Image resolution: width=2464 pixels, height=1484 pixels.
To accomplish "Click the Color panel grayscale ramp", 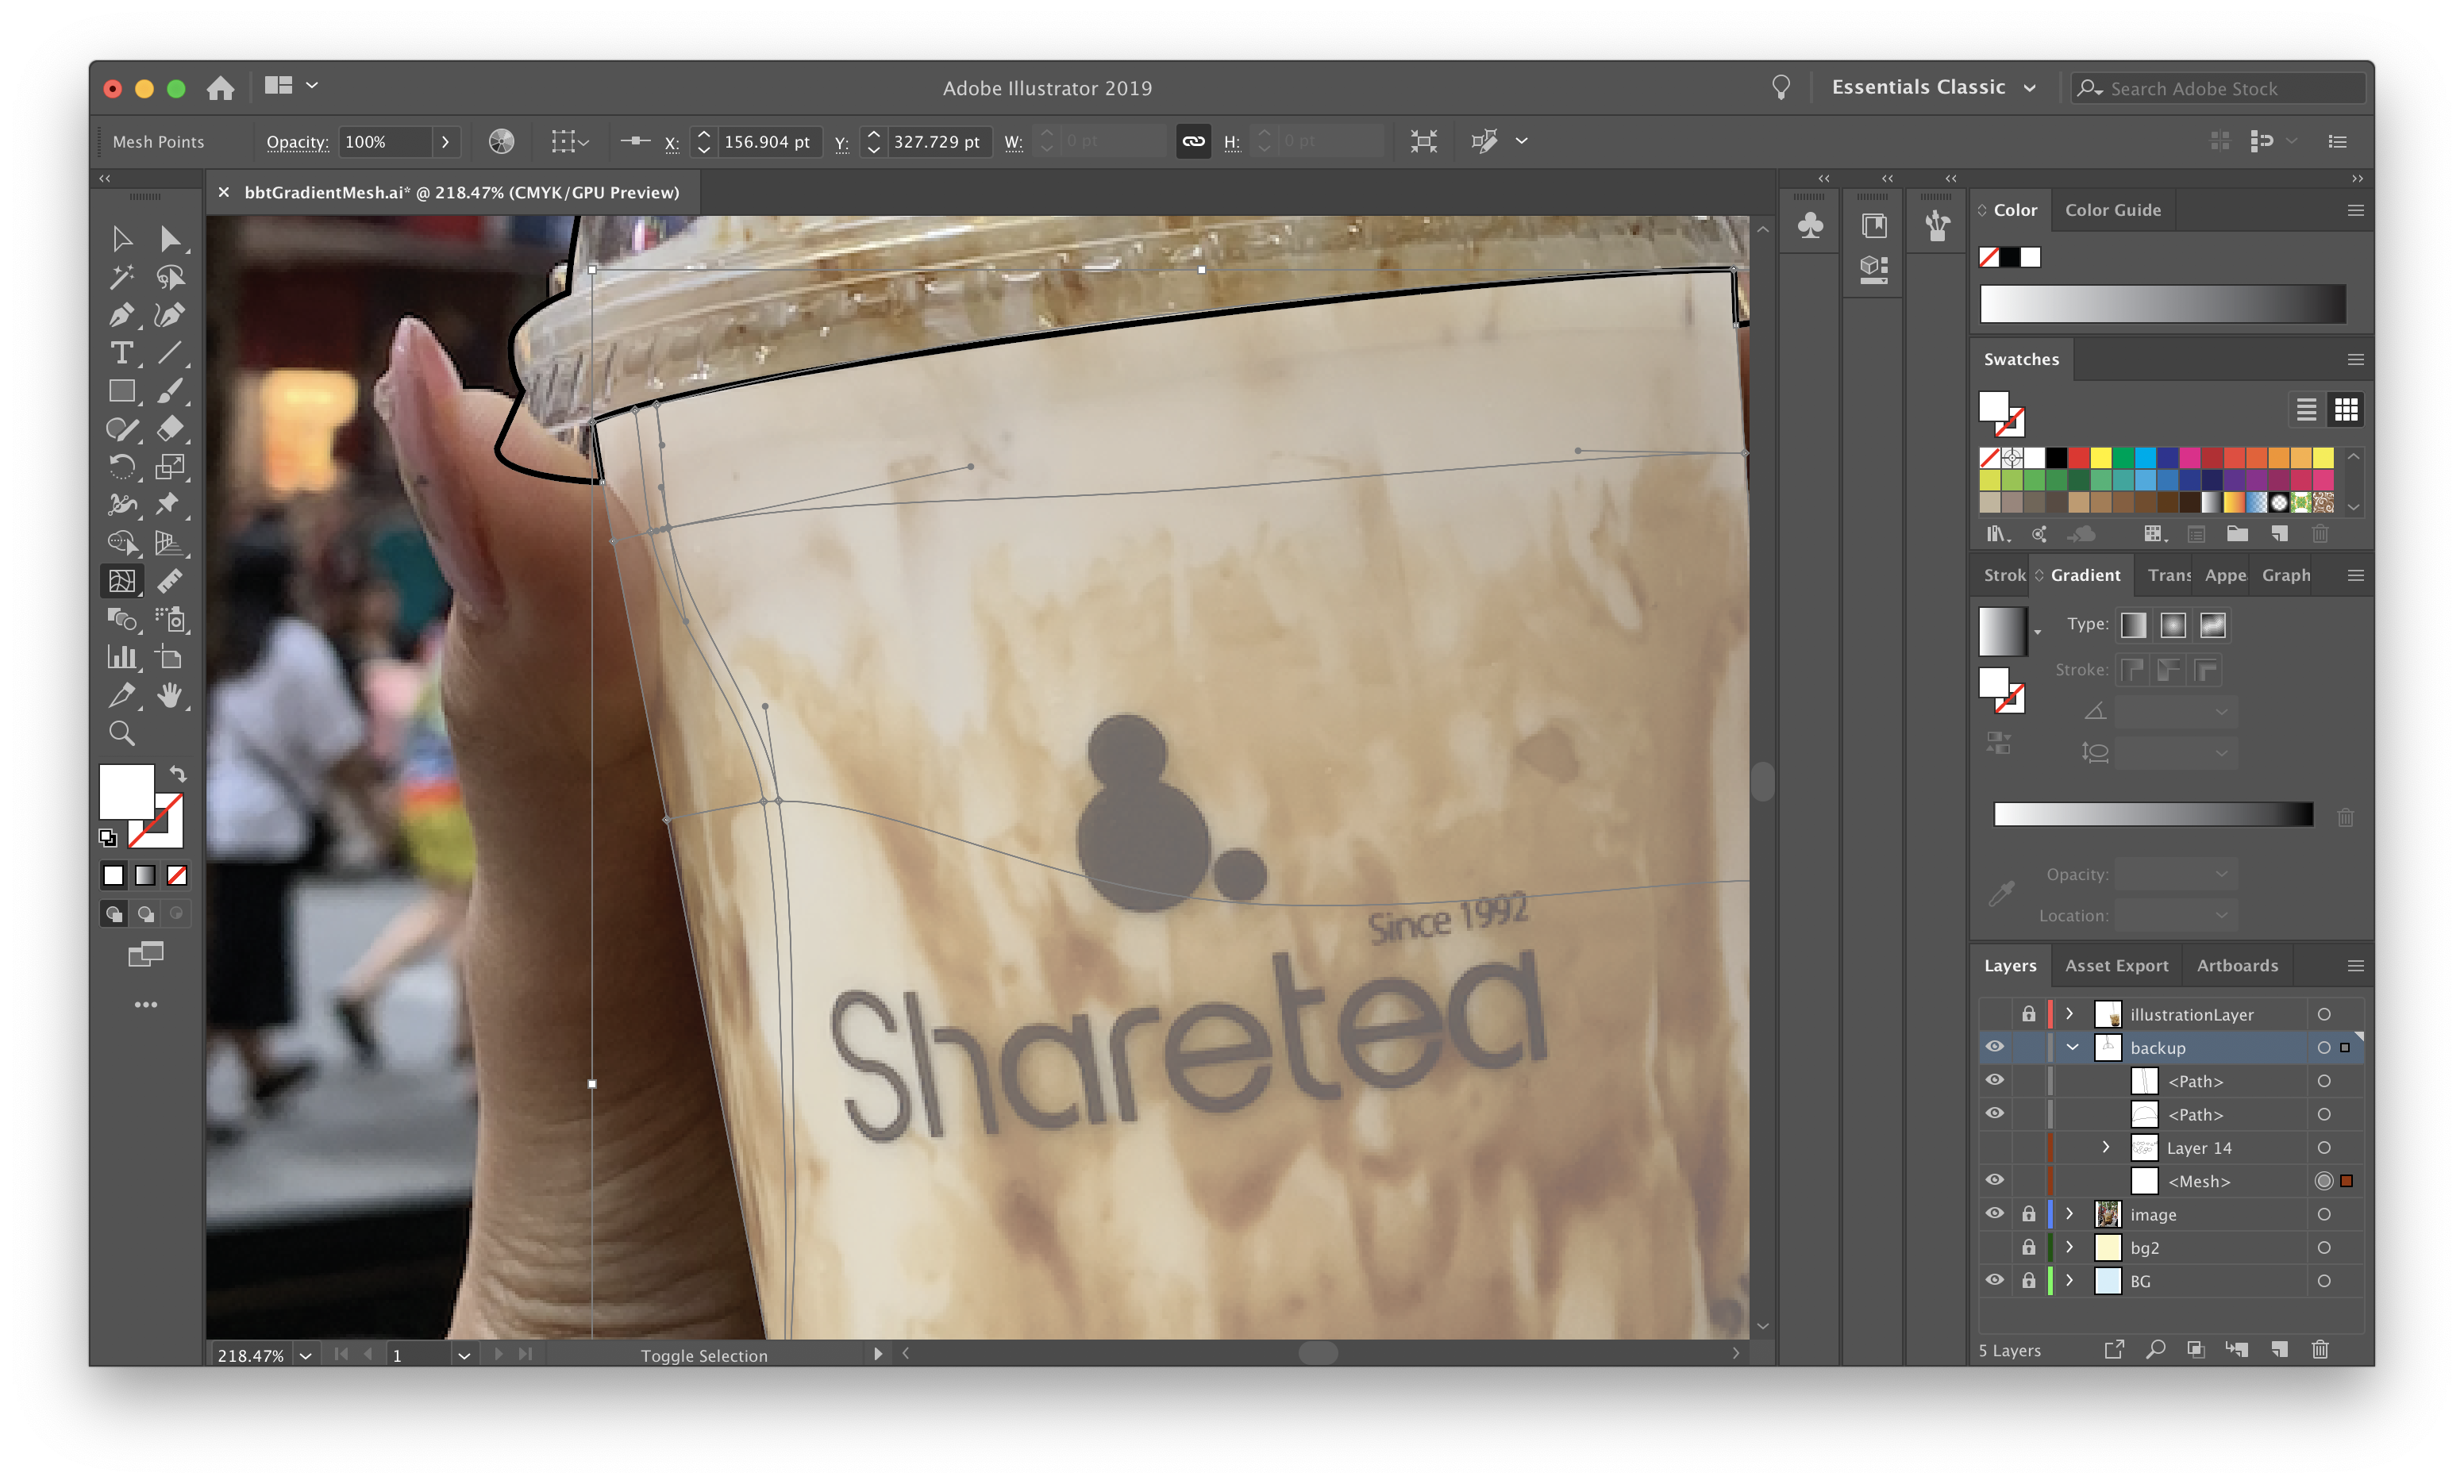I will [2162, 304].
